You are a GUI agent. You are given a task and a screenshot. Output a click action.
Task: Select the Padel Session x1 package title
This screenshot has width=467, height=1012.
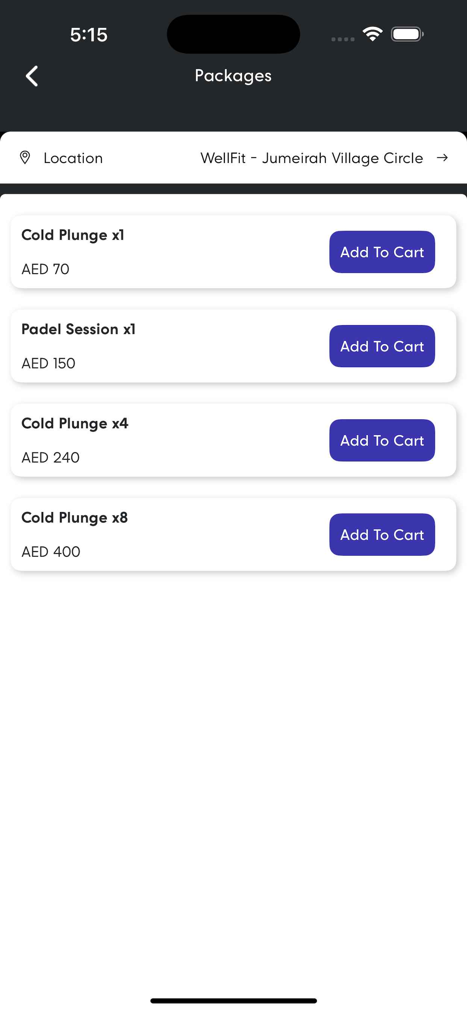[x=79, y=329]
